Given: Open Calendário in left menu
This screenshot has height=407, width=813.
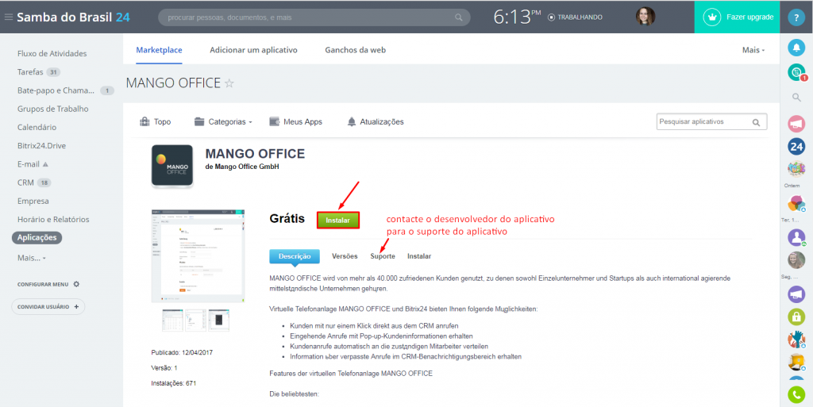Looking at the screenshot, I should [37, 128].
